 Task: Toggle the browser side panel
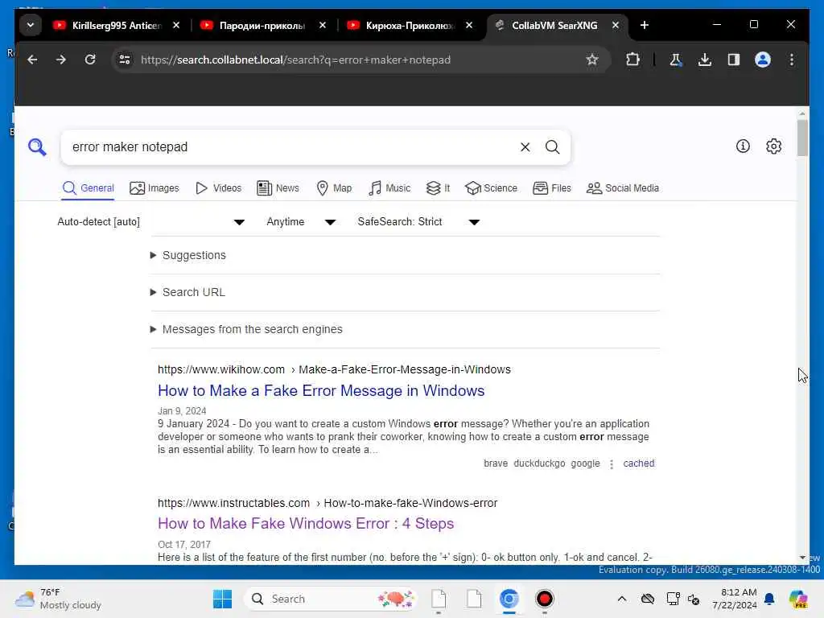coord(734,60)
